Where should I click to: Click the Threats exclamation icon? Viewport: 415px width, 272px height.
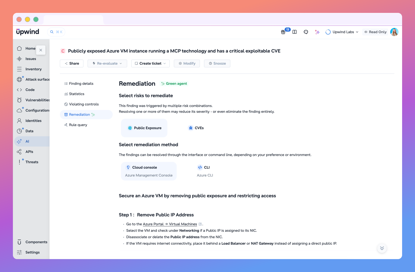tap(19, 162)
